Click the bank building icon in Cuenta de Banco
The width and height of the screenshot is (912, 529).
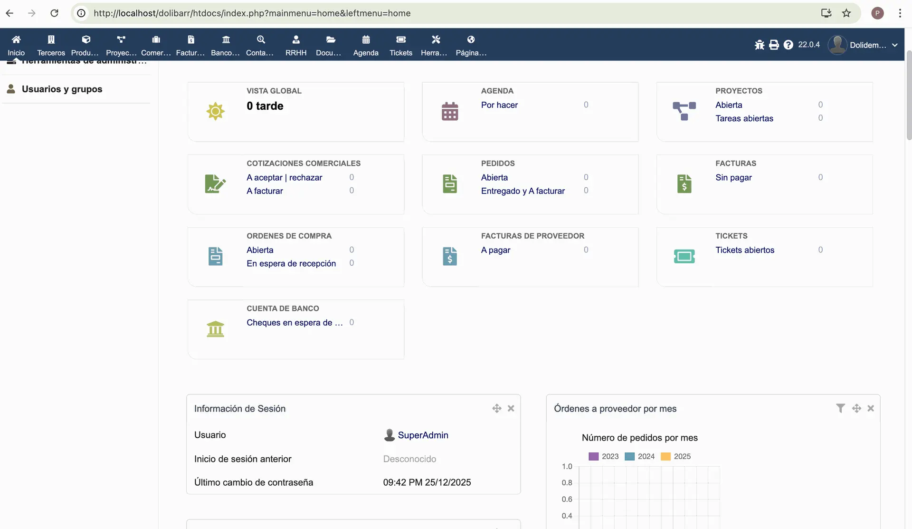[x=215, y=329]
